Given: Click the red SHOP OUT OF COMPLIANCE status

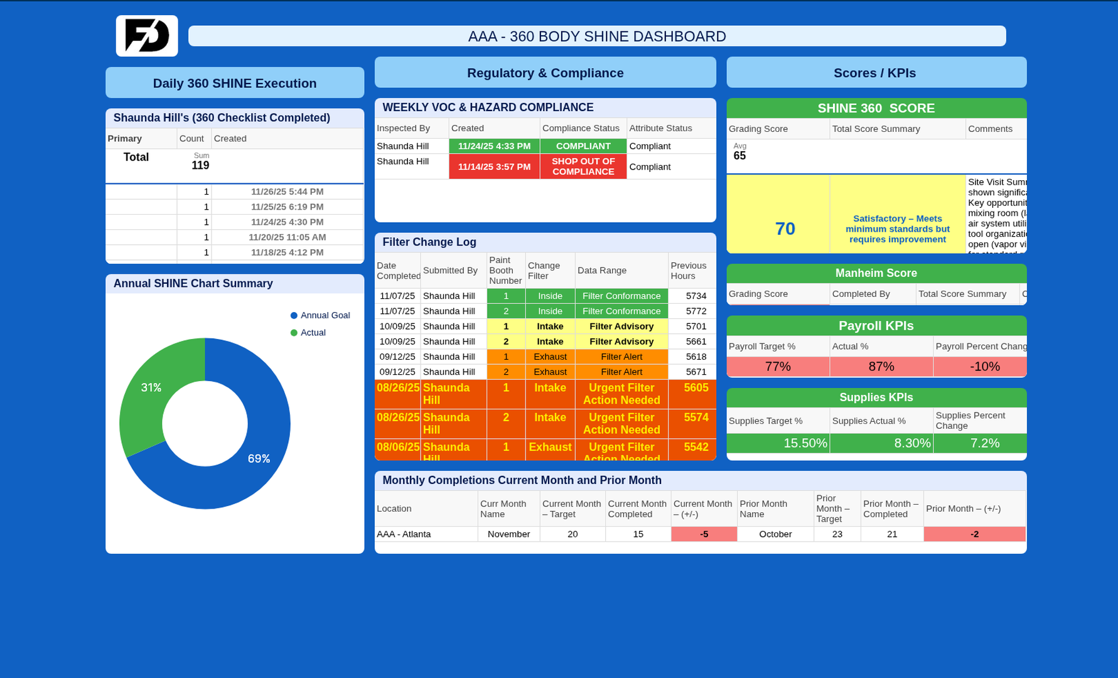Looking at the screenshot, I should point(583,166).
